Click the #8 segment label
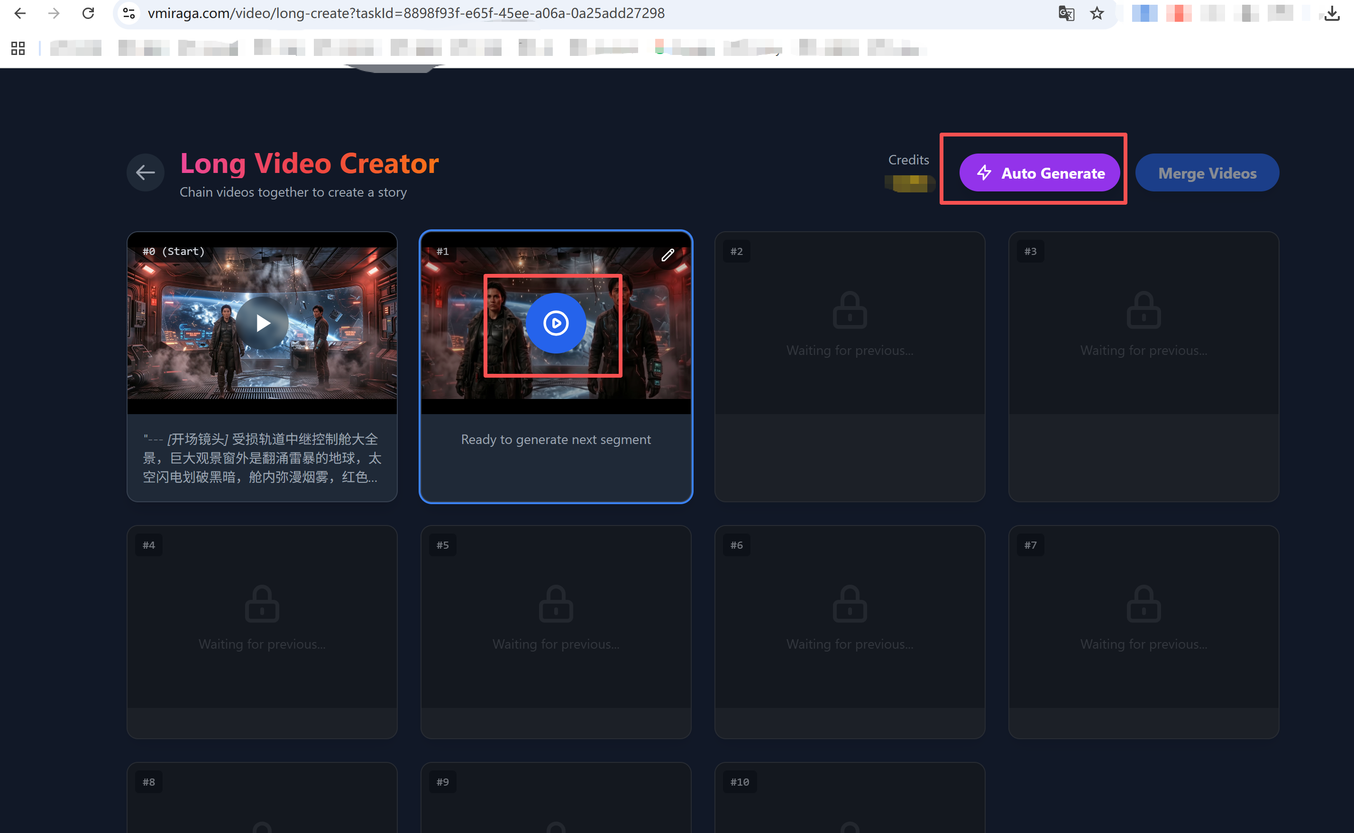 pos(149,782)
